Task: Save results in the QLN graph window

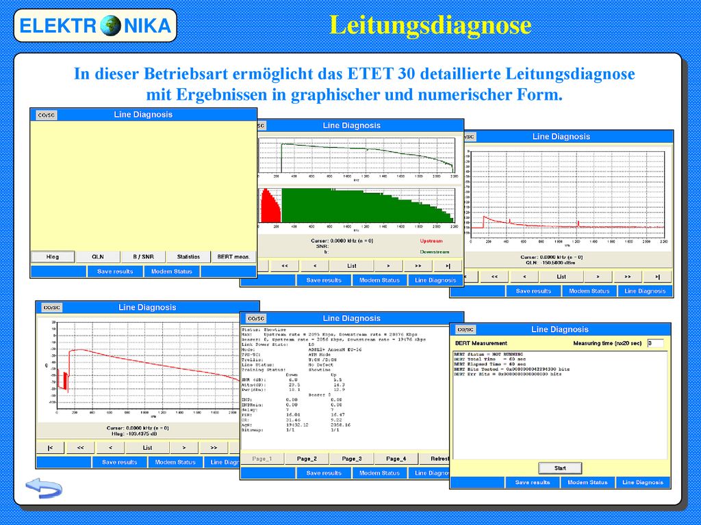Action: [x=533, y=291]
